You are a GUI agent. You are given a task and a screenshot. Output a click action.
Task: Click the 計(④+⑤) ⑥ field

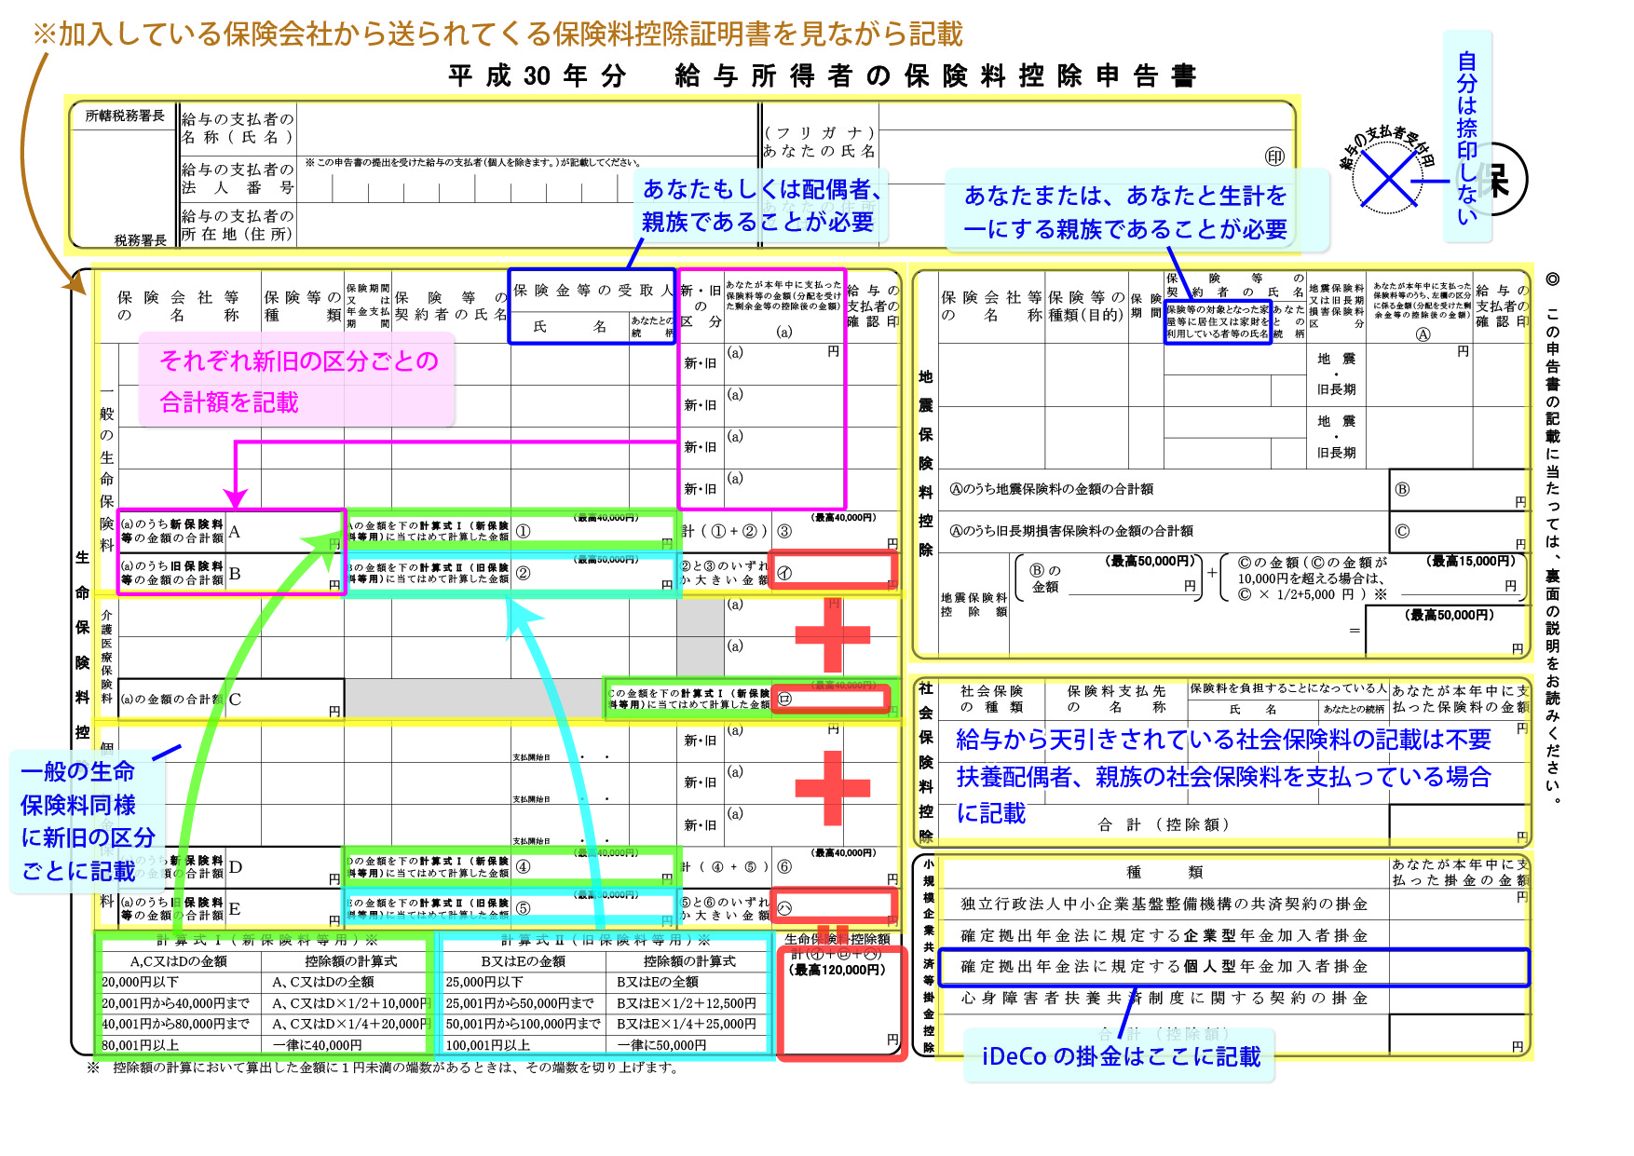[837, 866]
